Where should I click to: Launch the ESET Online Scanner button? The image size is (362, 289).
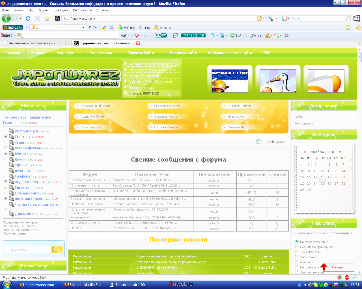193,35
